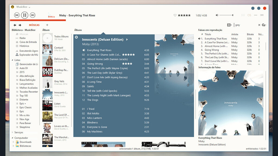Click the Álbuns panel header
This screenshot has width=278, height=156.
[78, 30]
